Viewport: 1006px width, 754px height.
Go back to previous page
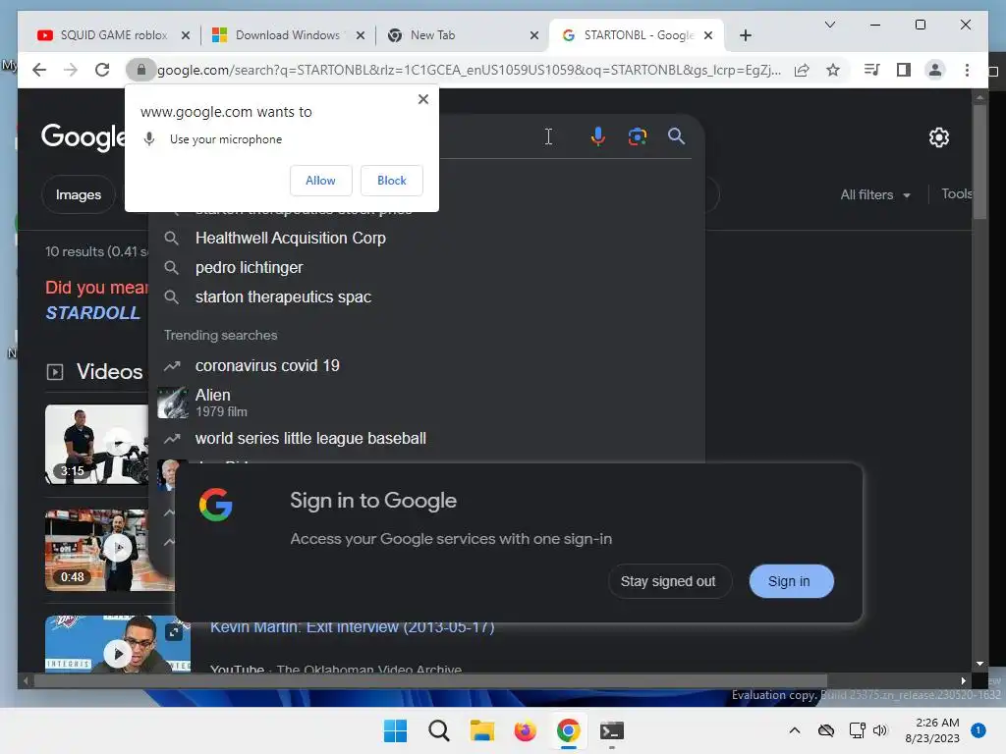click(39, 70)
